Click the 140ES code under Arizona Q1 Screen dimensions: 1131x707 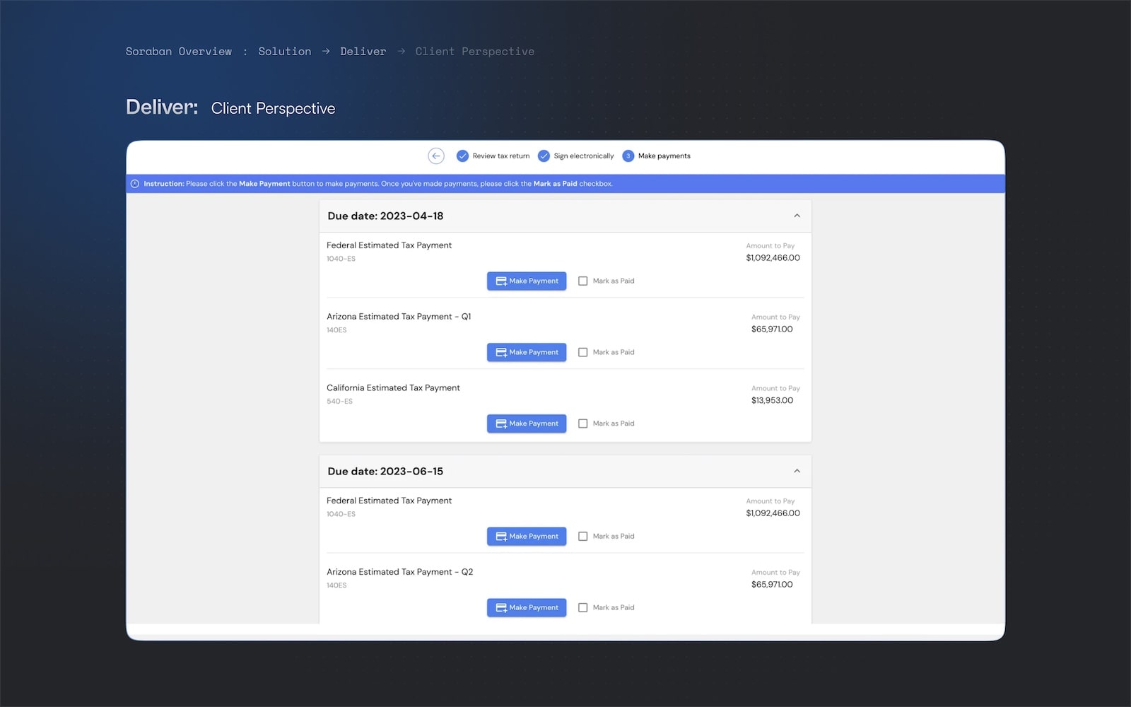[336, 330]
